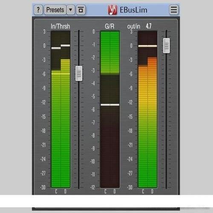Toggle the window size icon button
This screenshot has height=213, width=213.
click(x=81, y=10)
